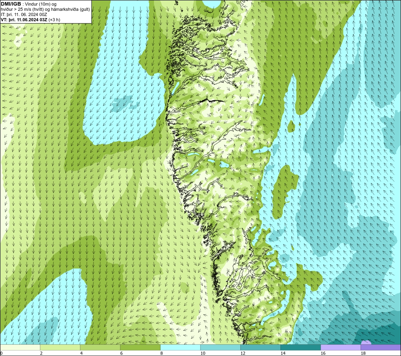Click the 16–18 m/s lavender legend swatch
This screenshot has width=401, height=356.
tap(340, 347)
